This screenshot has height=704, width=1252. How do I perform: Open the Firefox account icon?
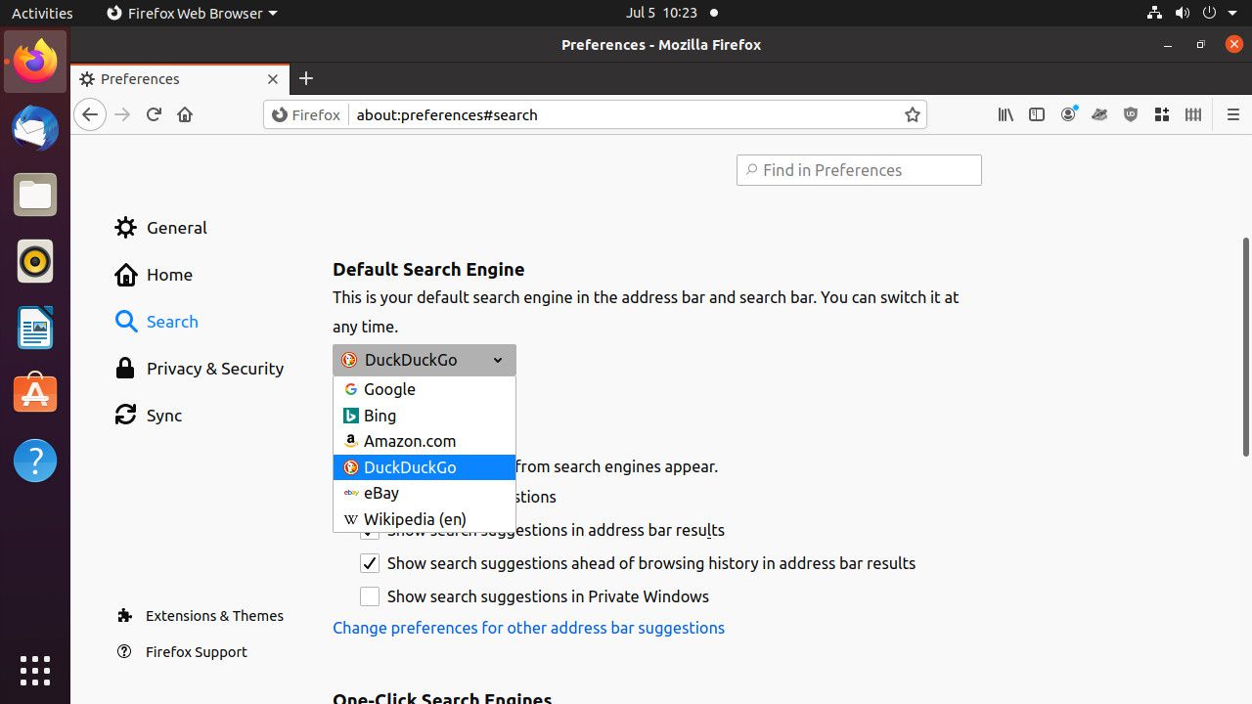(1068, 114)
